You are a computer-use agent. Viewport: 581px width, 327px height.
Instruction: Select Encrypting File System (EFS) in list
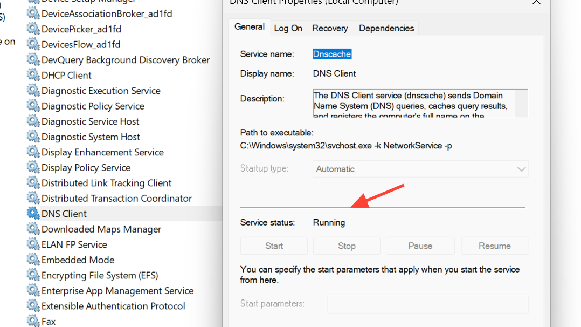click(100, 275)
